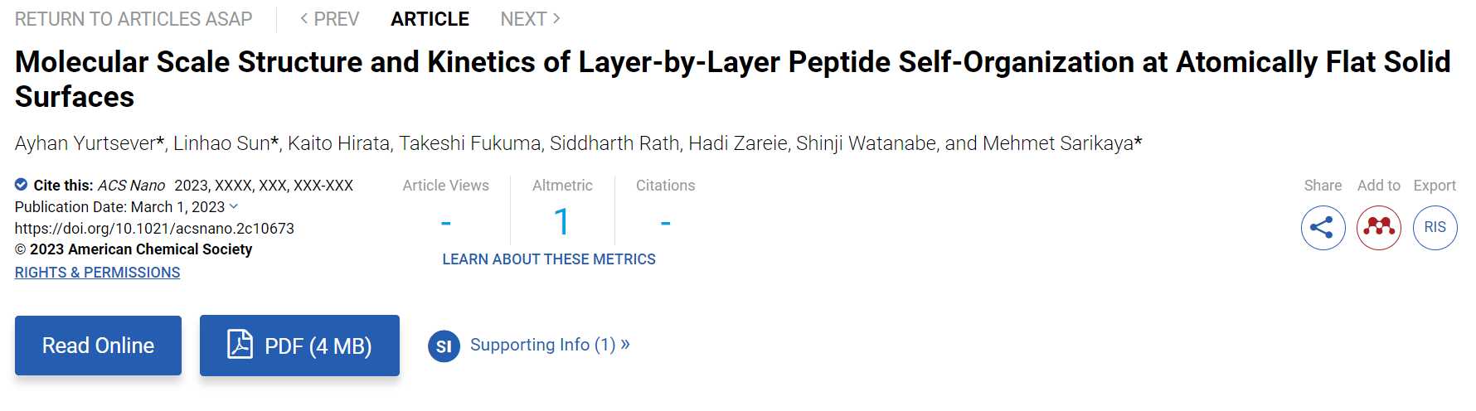Go to the next article
The height and width of the screenshot is (411, 1476).
point(531,19)
